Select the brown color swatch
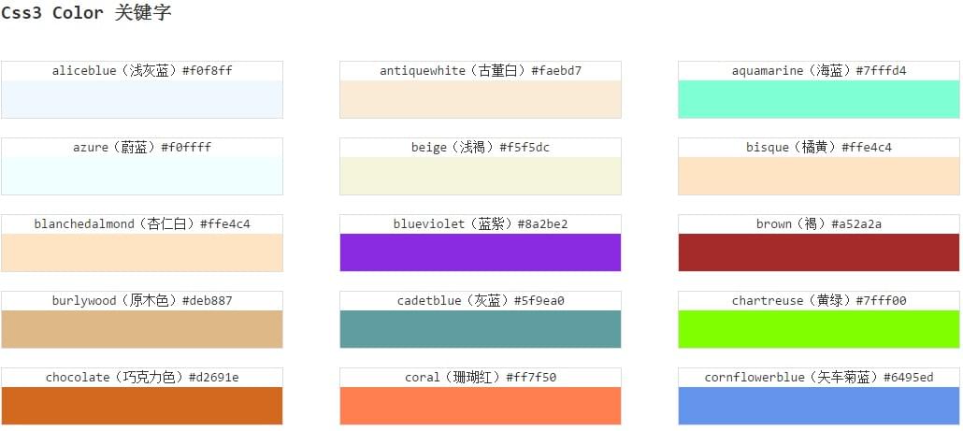Image resolution: width=963 pixels, height=431 pixels. (x=819, y=252)
